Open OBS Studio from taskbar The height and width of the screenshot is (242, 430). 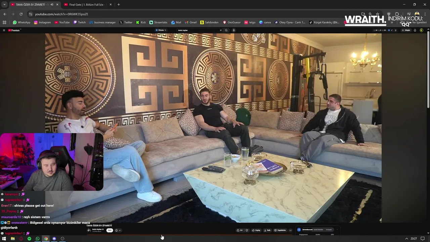point(62,239)
